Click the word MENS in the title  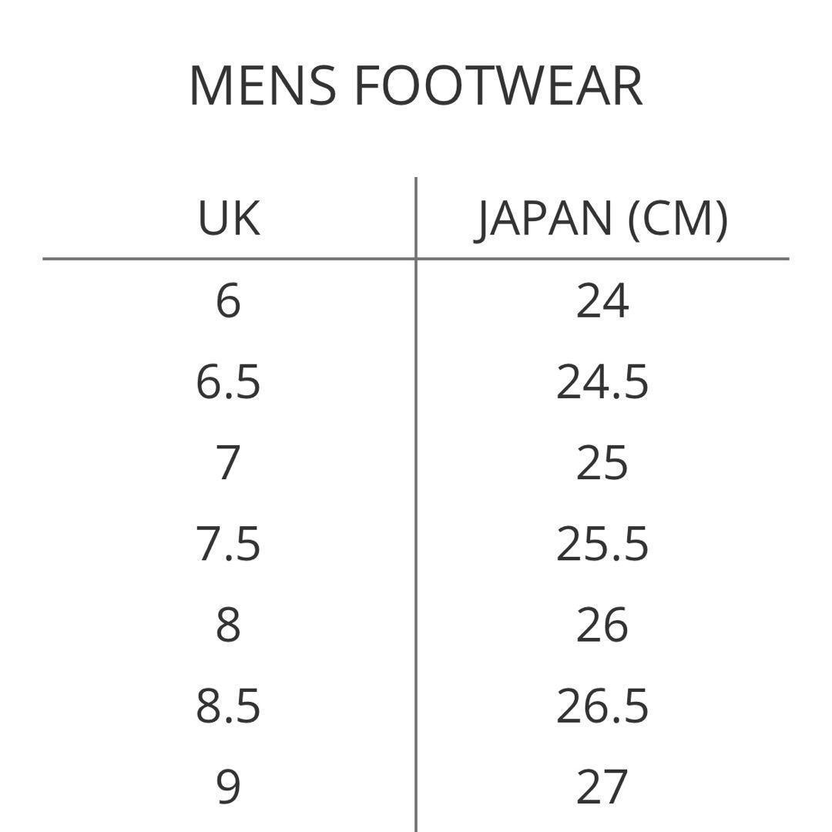(x=263, y=86)
